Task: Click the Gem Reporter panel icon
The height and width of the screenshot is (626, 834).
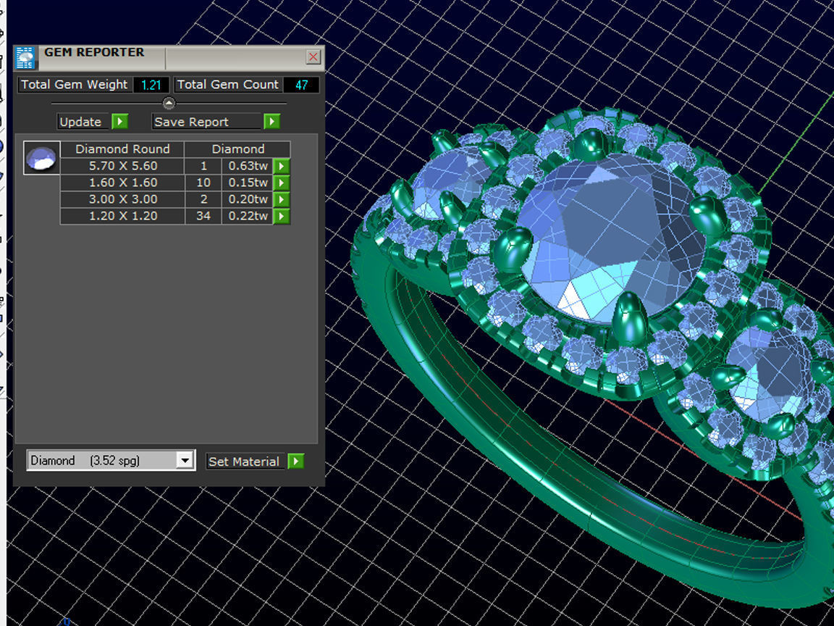Action: pyautogui.click(x=25, y=57)
